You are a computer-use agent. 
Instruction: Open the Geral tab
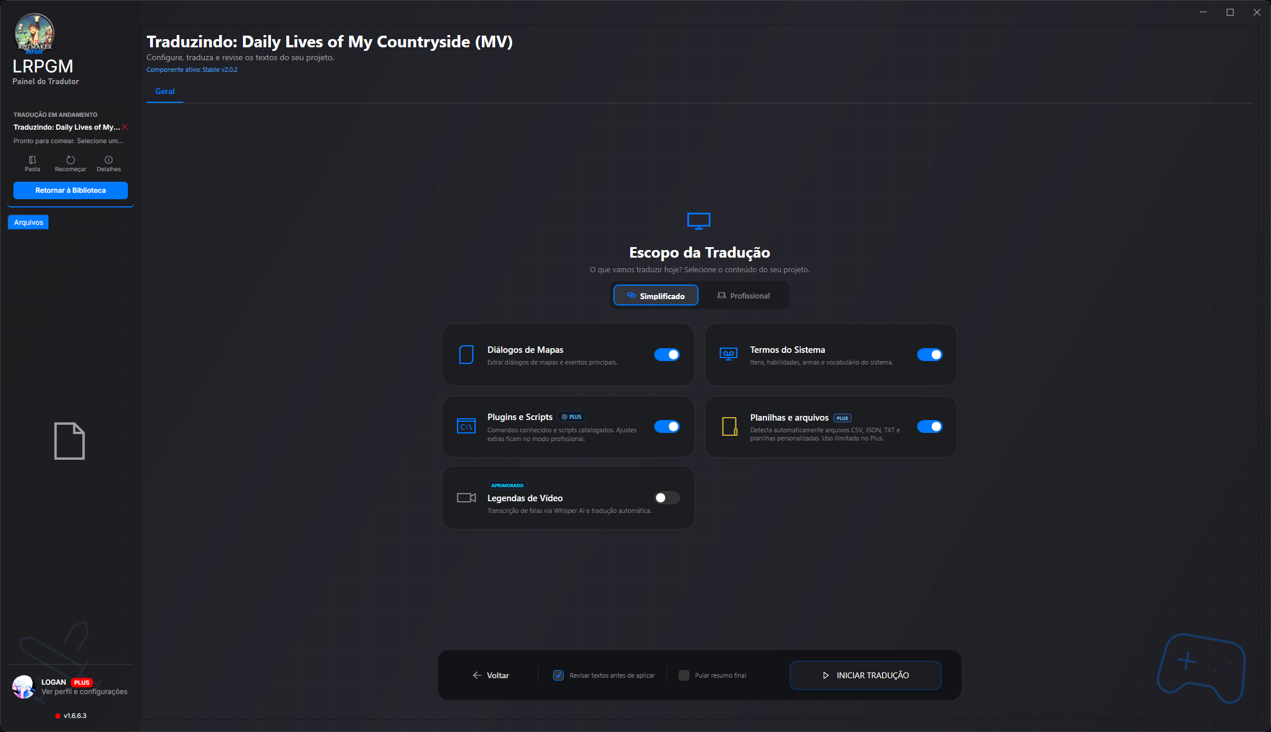[165, 92]
